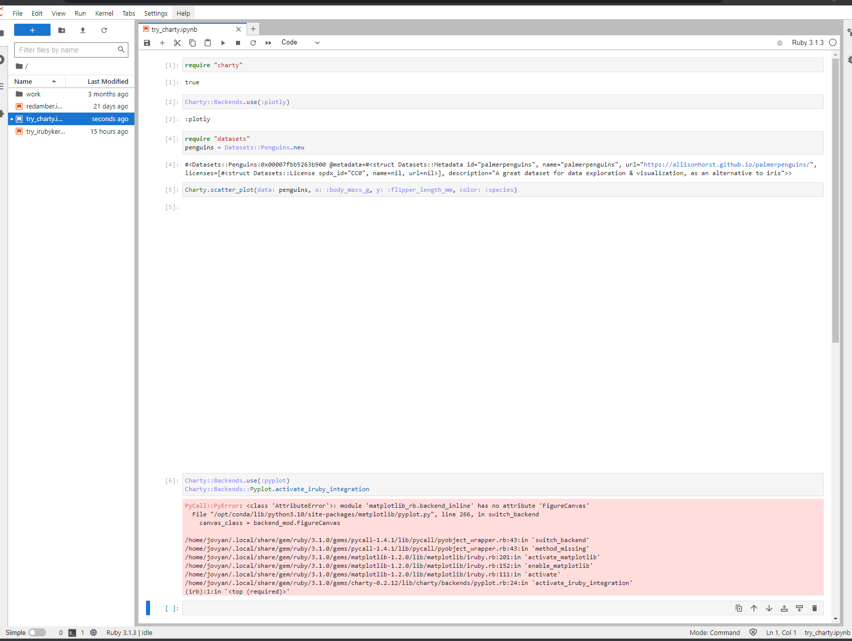
Task: Close the try_charty.ipynb tab
Action: click(x=239, y=29)
